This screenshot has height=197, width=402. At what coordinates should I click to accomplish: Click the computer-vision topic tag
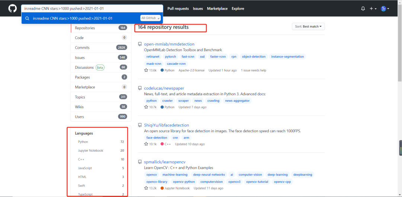click(250, 175)
